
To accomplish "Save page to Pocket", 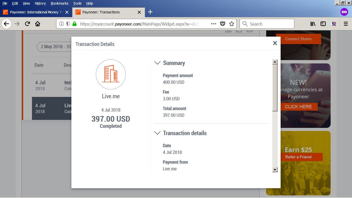I will point(223,24).
